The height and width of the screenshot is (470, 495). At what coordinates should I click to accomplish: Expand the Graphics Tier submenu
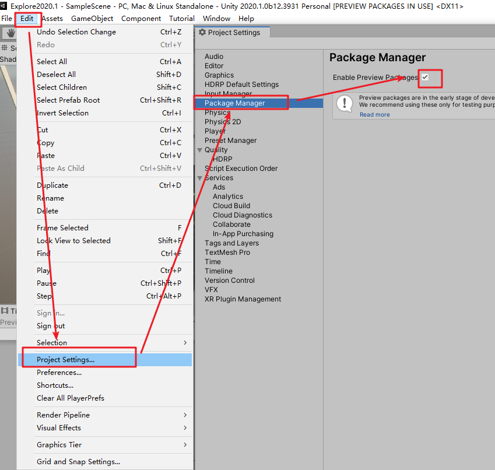click(105, 444)
